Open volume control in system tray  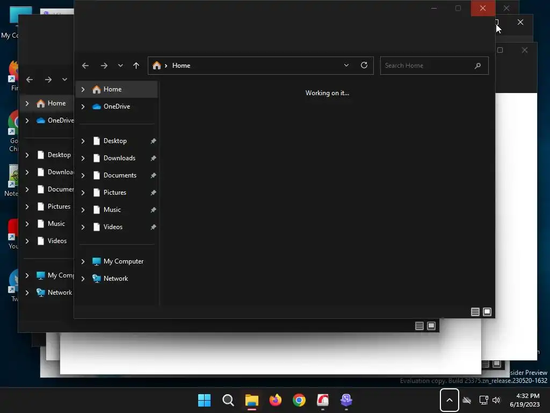click(496, 400)
